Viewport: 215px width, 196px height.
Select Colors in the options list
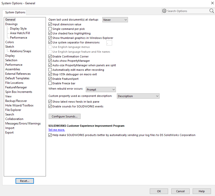[10, 42]
